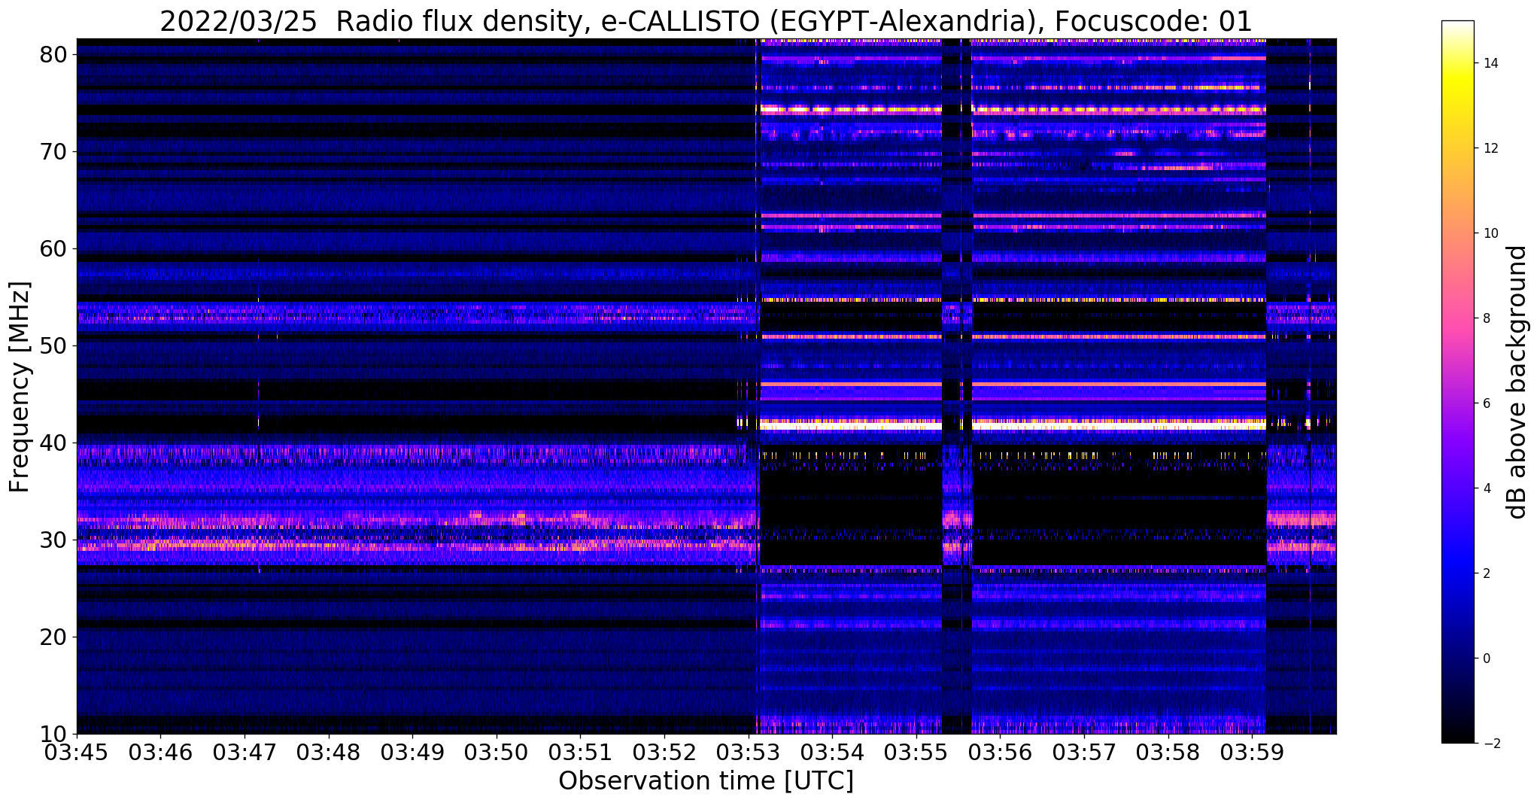This screenshot has width=1540, height=803.
Task: Click the 03:46 time tick label
Action: (x=160, y=753)
